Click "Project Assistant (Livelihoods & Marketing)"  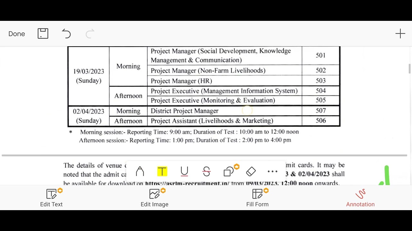212,121
